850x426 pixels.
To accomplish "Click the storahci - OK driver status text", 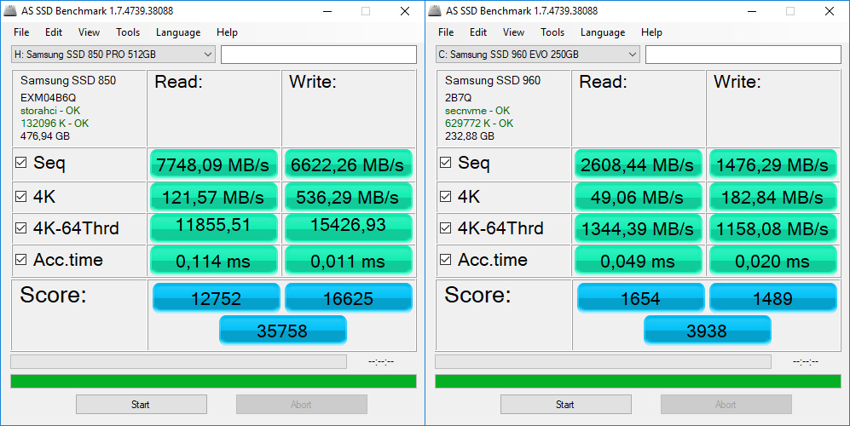I will [x=50, y=111].
